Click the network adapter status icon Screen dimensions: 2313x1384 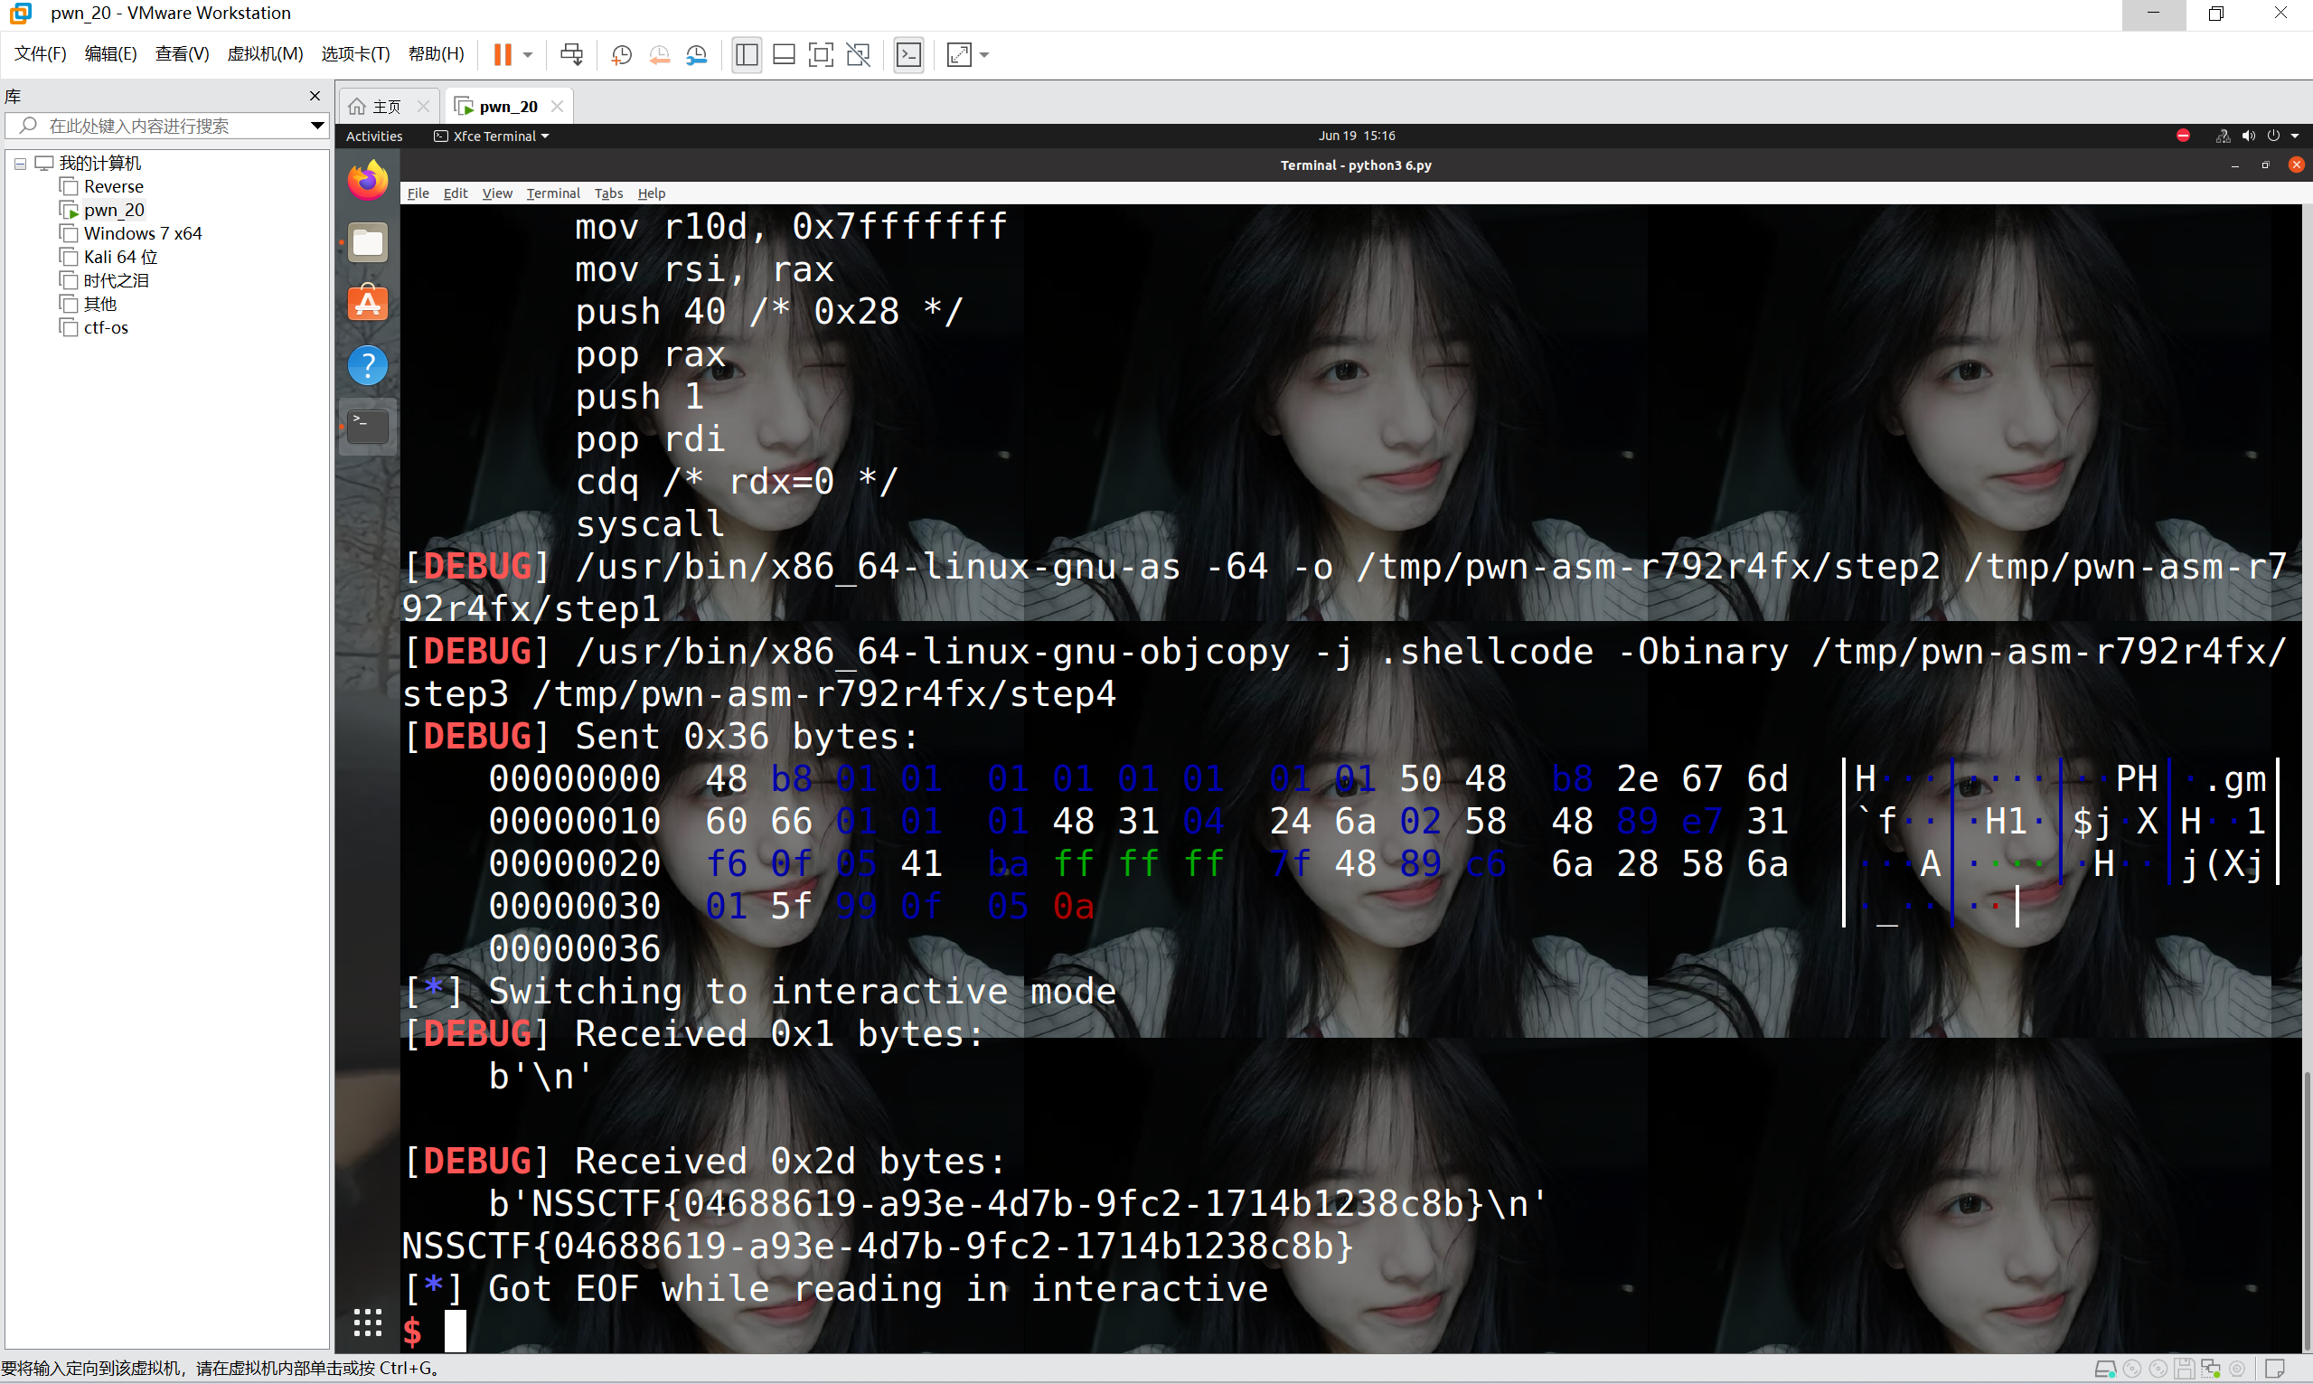[2211, 1369]
